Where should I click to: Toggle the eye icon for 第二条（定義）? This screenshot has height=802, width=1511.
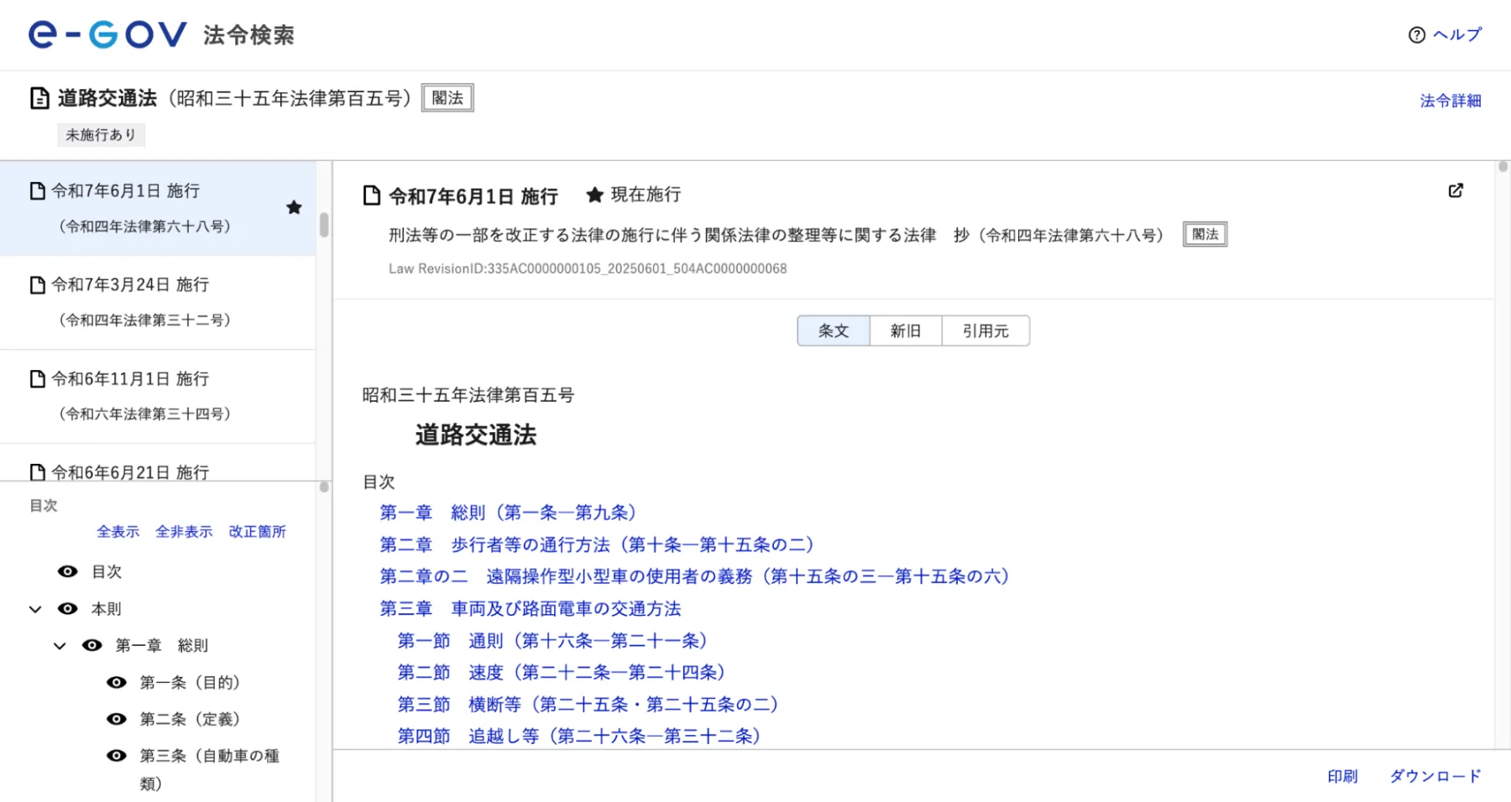point(116,719)
